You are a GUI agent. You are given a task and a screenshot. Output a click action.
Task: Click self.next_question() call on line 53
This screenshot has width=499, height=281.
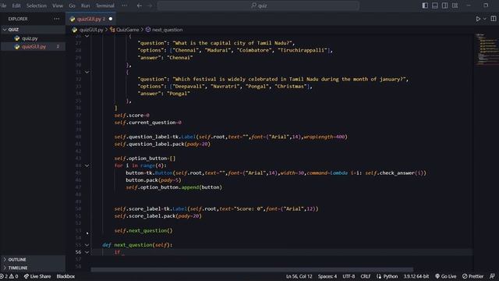pos(143,231)
